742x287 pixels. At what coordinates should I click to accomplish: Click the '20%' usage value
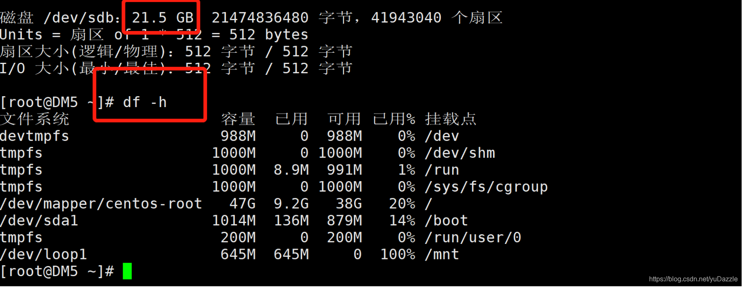coord(402,204)
